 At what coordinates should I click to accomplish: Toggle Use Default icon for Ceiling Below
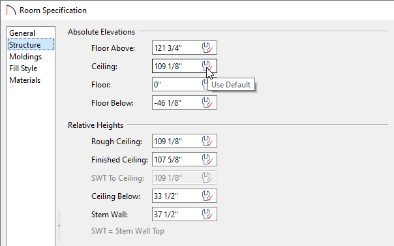coord(207,196)
